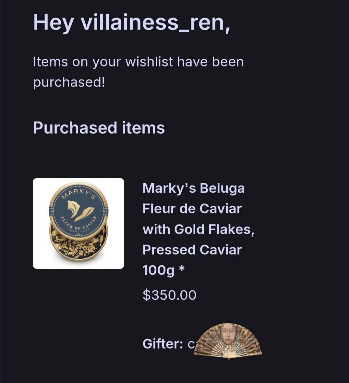Click the word "purchased!" in message
Image resolution: width=349 pixels, height=383 pixels.
pos(69,82)
